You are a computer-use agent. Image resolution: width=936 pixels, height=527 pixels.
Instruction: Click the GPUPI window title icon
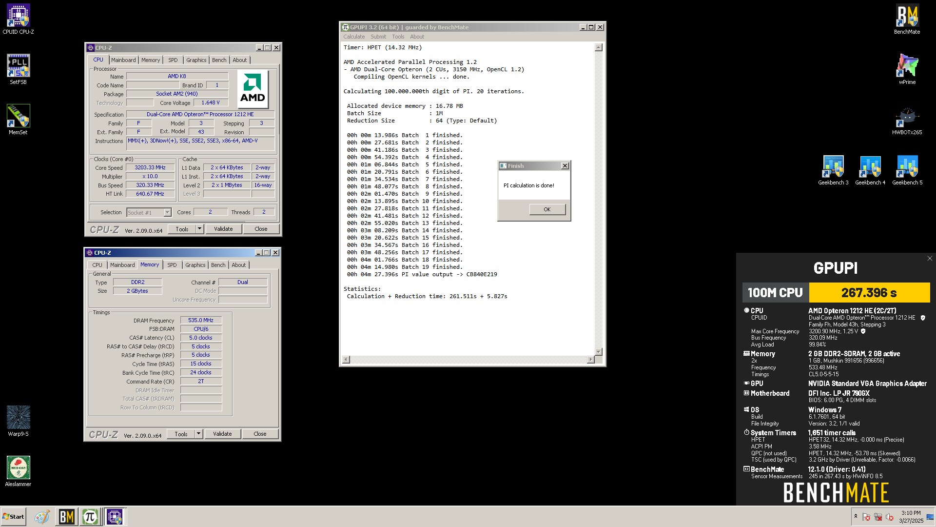[x=346, y=27]
